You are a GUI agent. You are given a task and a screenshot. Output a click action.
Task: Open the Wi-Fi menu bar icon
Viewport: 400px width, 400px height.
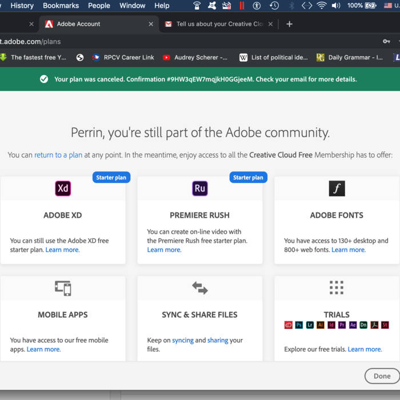pyautogui.click(x=321, y=6)
